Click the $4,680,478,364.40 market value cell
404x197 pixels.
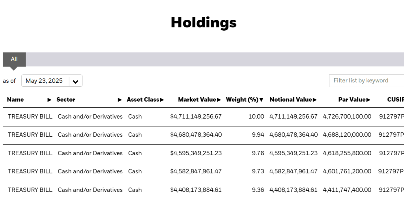click(x=196, y=135)
